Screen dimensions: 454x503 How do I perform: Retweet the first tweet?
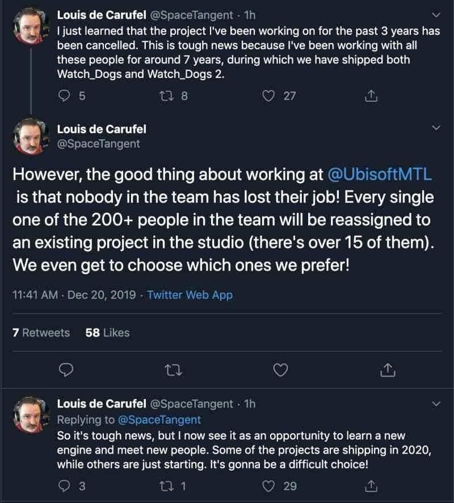click(x=167, y=95)
